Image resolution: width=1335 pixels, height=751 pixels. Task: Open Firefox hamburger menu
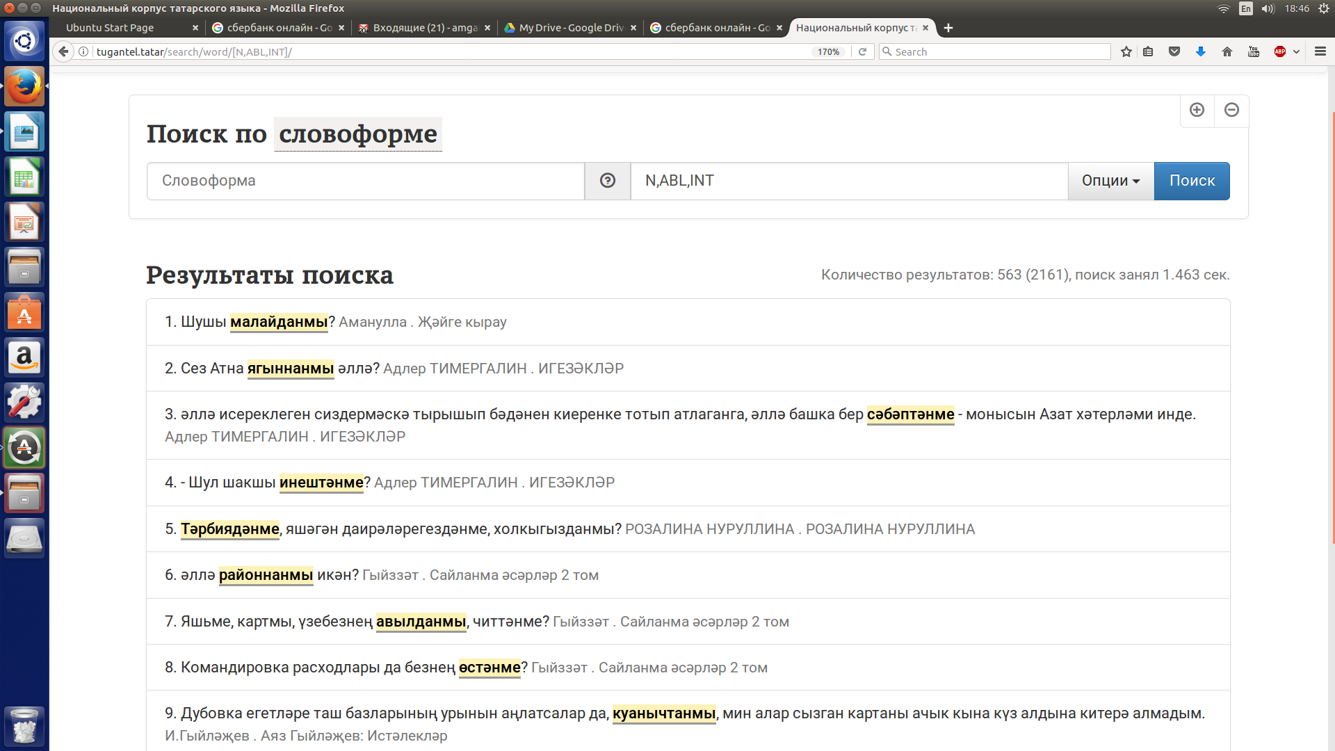[1320, 51]
